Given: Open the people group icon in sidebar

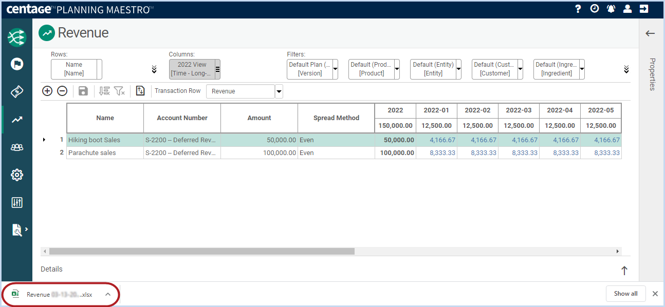Looking at the screenshot, I should click(17, 147).
